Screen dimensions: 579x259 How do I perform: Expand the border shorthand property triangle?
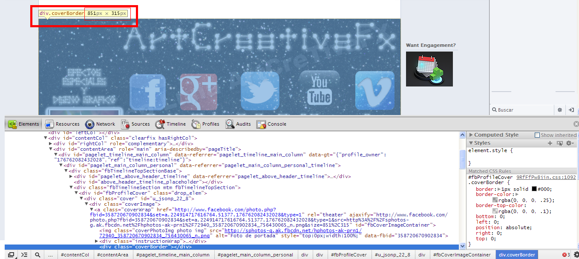point(499,189)
